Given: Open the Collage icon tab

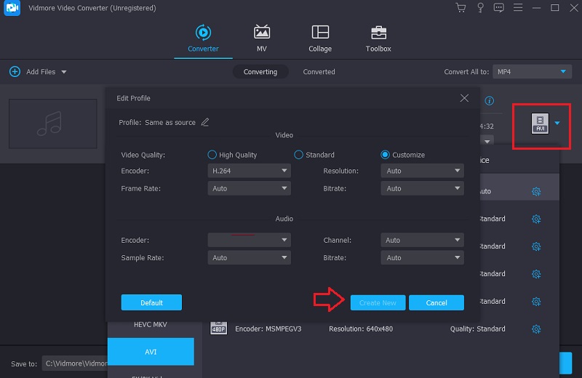Looking at the screenshot, I should (319, 39).
